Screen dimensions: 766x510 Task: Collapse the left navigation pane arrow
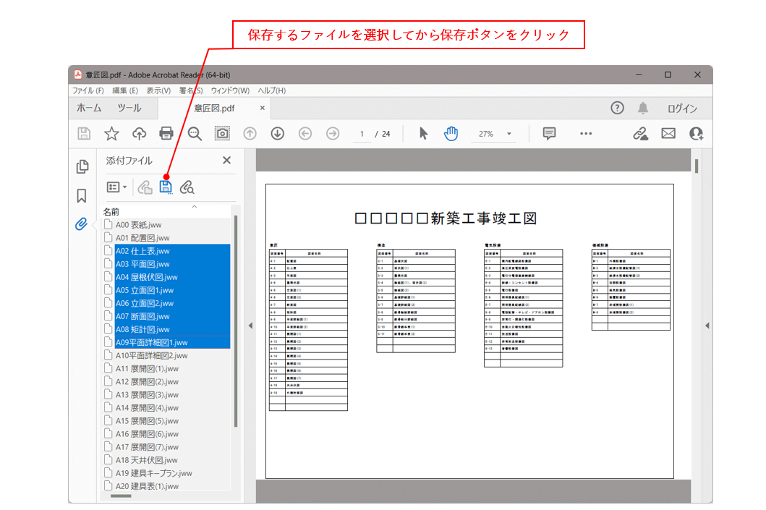click(x=250, y=326)
